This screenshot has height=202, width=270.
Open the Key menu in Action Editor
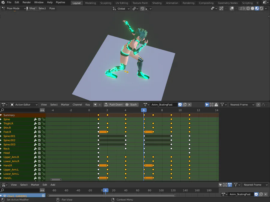pos(88,104)
